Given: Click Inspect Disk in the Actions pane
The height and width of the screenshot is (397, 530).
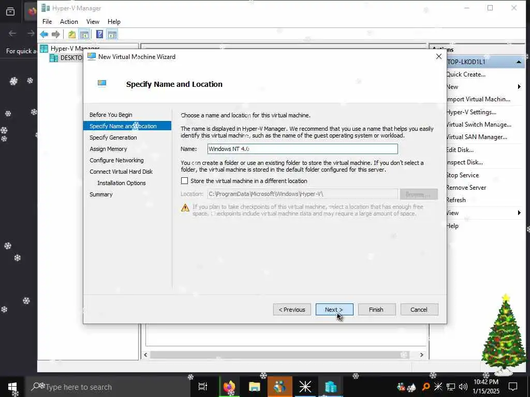Looking at the screenshot, I should [x=464, y=162].
